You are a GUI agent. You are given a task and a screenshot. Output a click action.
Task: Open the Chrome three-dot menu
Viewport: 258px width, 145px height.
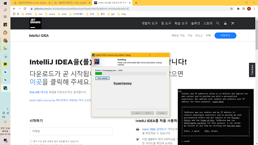click(254, 9)
